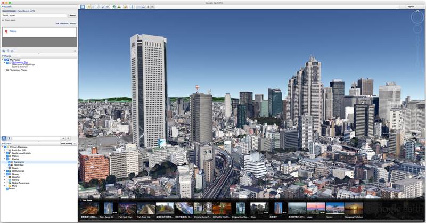
Task: Toggle the Photos layer checkbox
Action: pyautogui.click(x=7, y=159)
